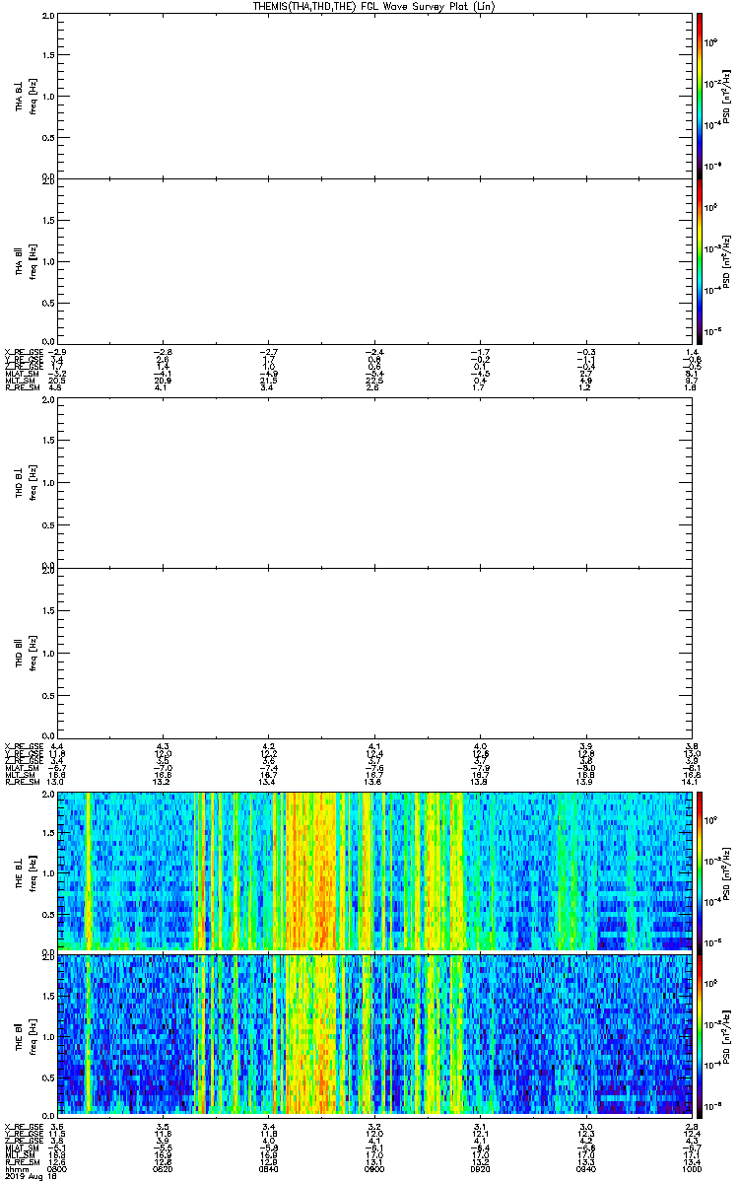Click the THD BII frequency axis label
This screenshot has width=739, height=1183.
tap(26, 653)
